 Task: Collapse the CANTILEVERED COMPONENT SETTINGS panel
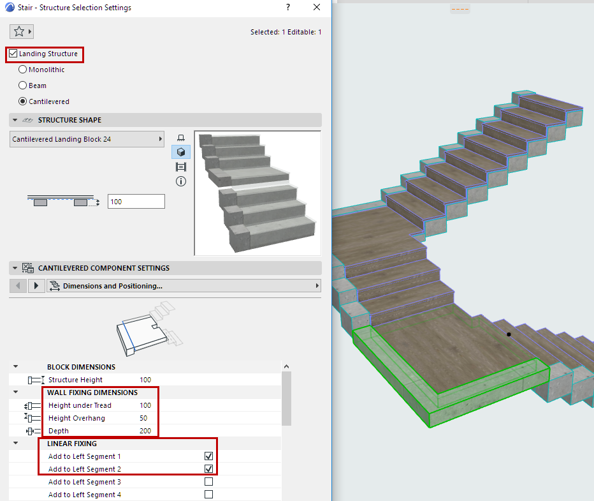click(15, 268)
